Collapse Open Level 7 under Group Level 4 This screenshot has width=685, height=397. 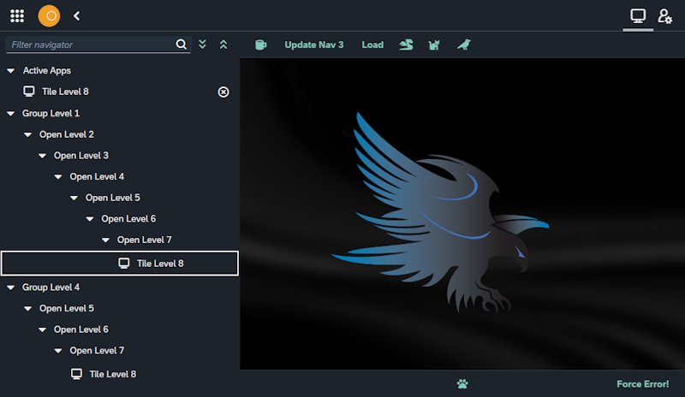58,350
